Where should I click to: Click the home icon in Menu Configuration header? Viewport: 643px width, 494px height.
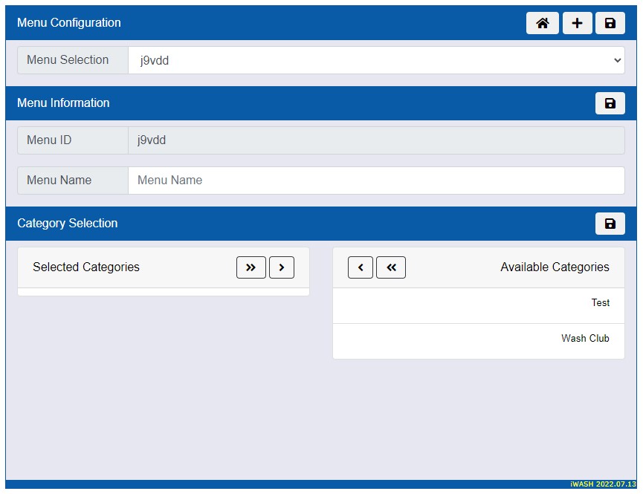point(542,23)
